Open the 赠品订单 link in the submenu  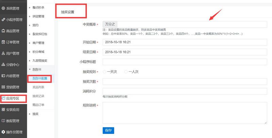coord(38,105)
